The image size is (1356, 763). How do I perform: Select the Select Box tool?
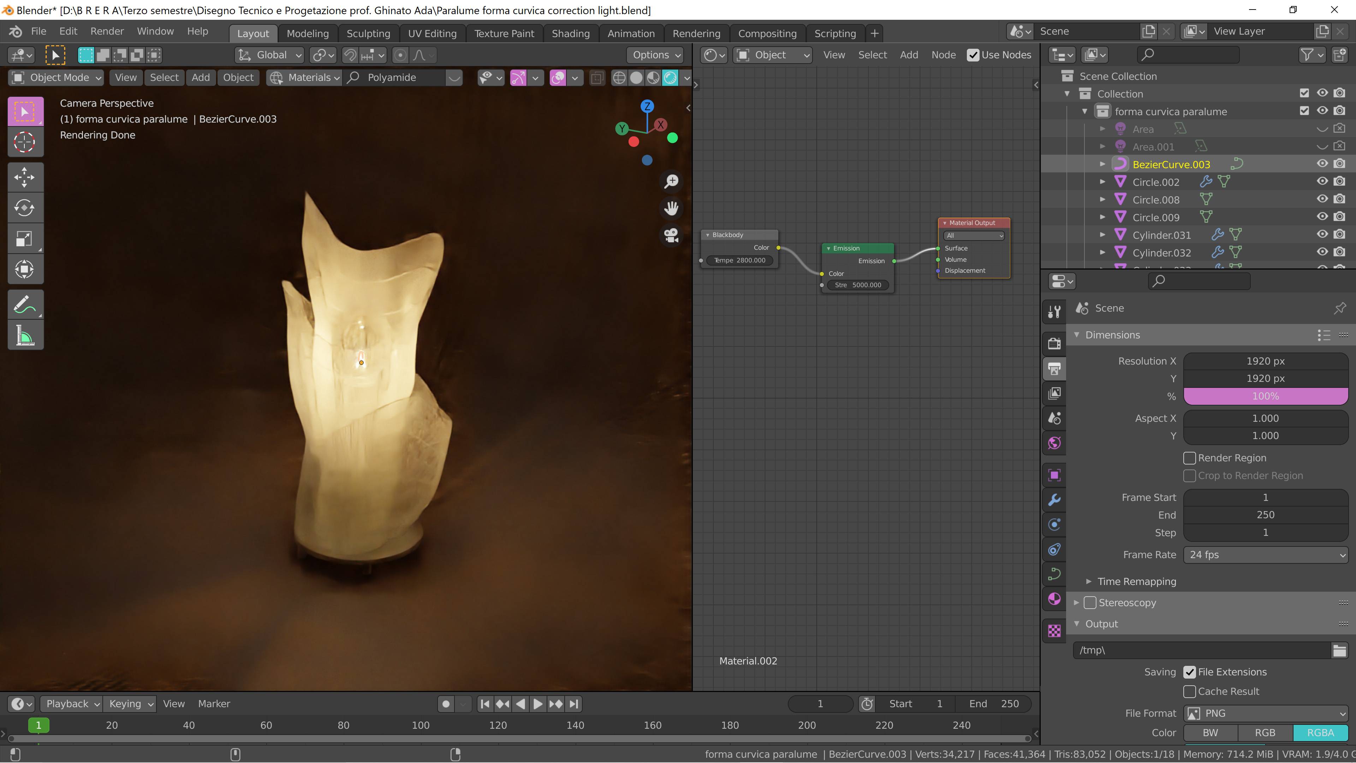(25, 111)
